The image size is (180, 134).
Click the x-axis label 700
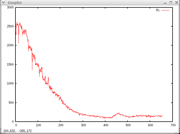173,125
